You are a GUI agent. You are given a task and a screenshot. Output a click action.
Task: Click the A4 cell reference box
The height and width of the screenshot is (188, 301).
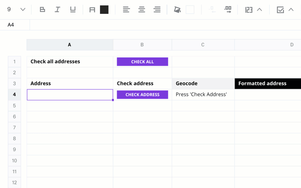coord(15,25)
